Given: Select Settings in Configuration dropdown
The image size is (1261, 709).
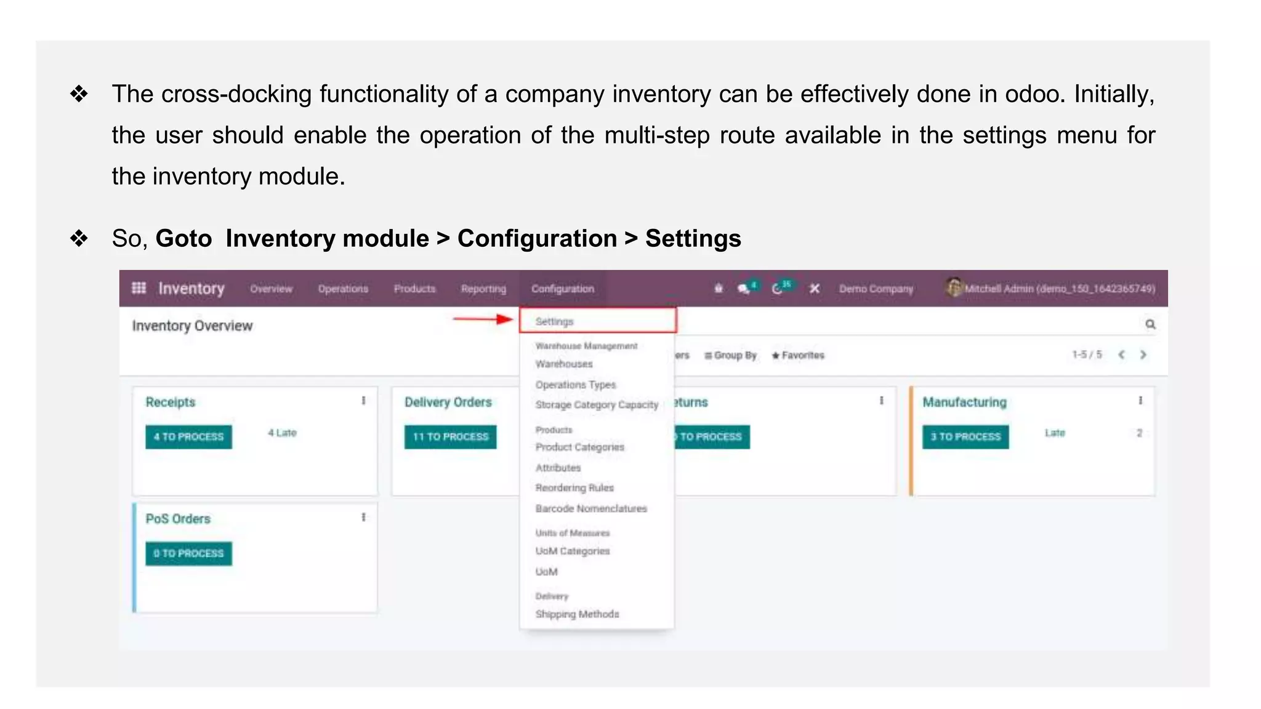Looking at the screenshot, I should click(598, 321).
